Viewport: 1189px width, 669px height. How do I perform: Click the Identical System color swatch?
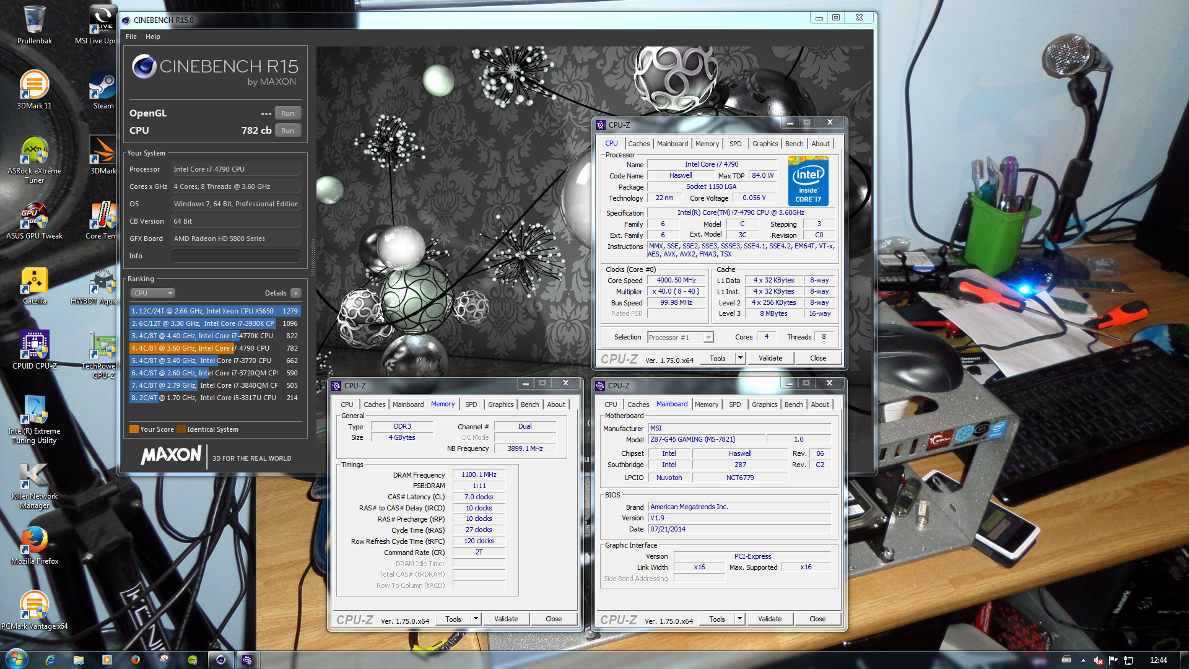click(x=181, y=429)
